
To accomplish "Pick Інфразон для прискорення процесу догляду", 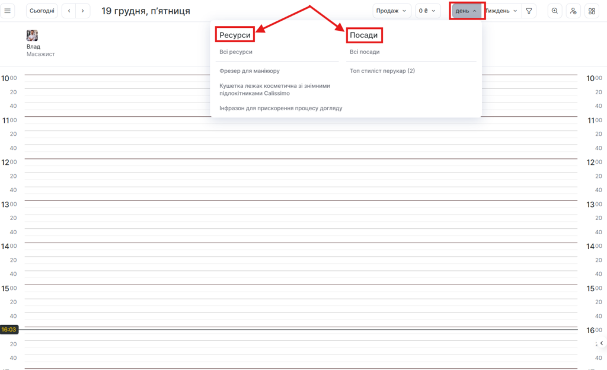I will point(280,109).
